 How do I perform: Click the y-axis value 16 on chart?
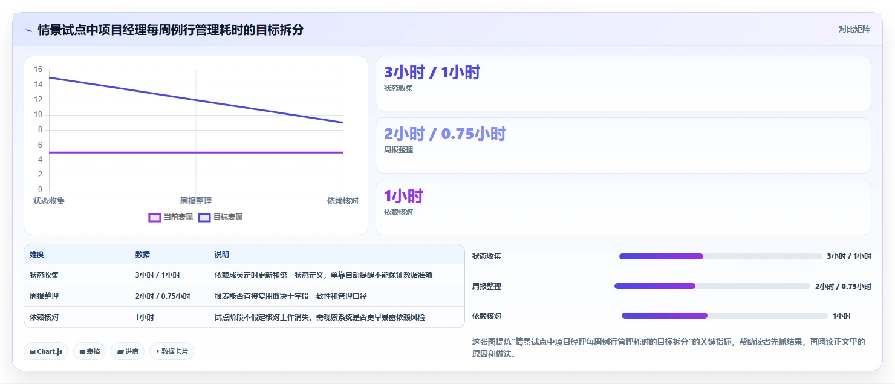tap(38, 70)
